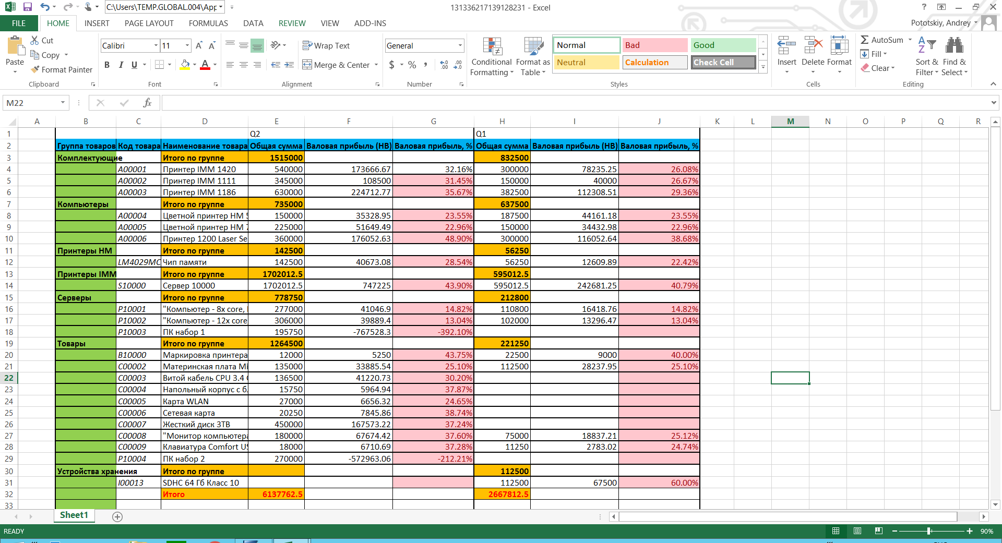Image resolution: width=1002 pixels, height=543 pixels.
Task: Toggle Bold formatting
Action: pos(107,65)
